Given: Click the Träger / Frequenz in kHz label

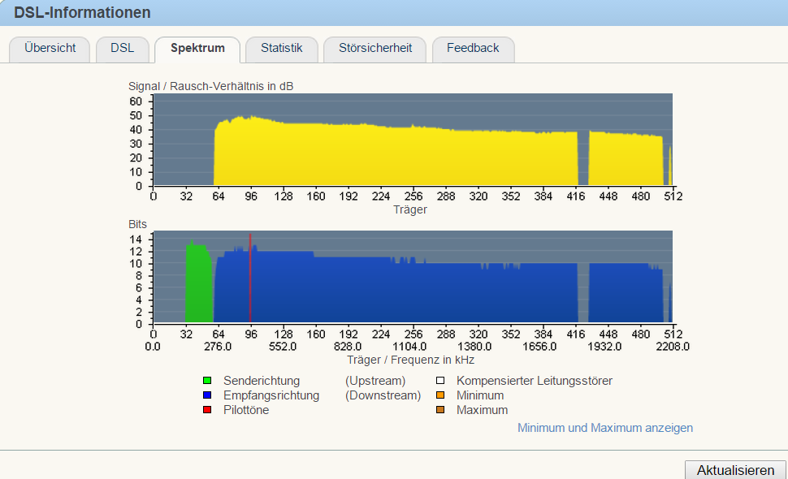Looking at the screenshot, I should (410, 360).
